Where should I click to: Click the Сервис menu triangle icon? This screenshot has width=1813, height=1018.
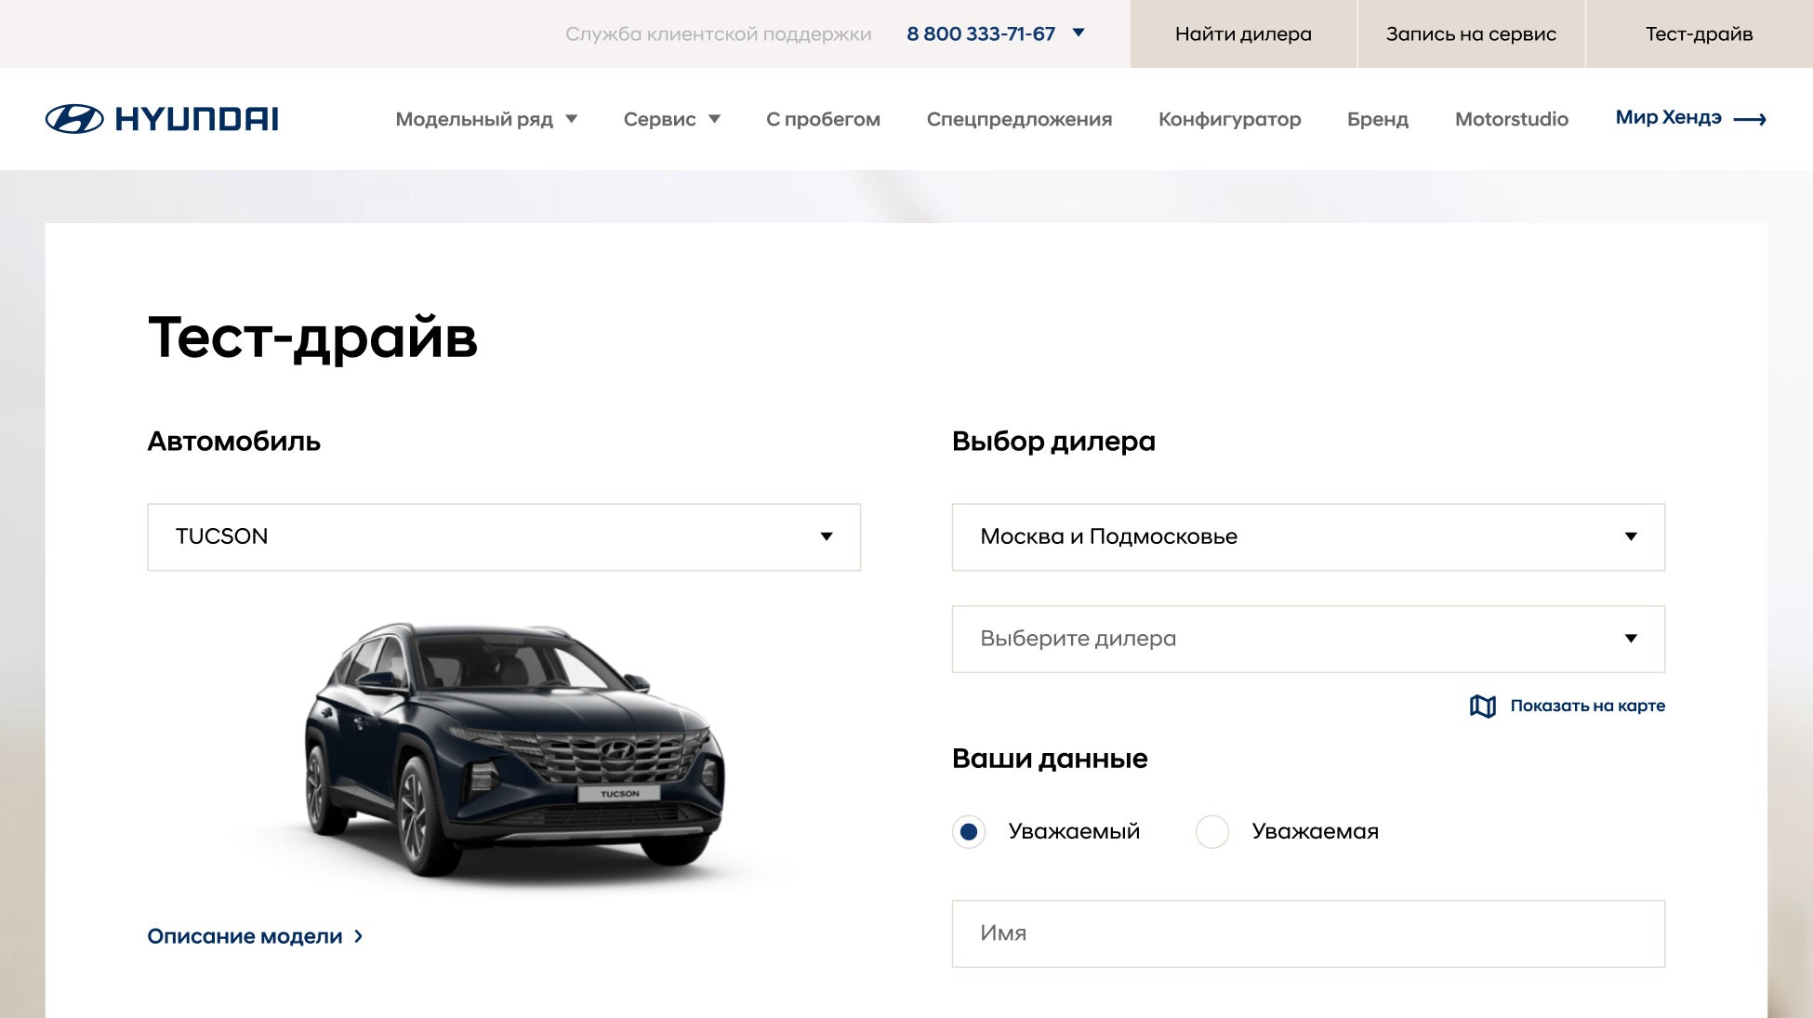[x=714, y=119]
